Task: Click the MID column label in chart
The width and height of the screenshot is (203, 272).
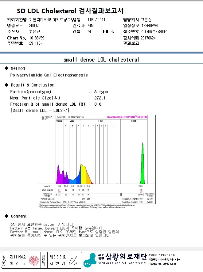Action: pos(72,121)
